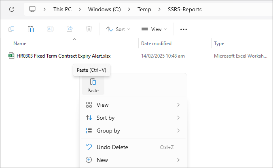Click the Share icon in toolbar
Screen dimensions: 273x168
point(70,29)
